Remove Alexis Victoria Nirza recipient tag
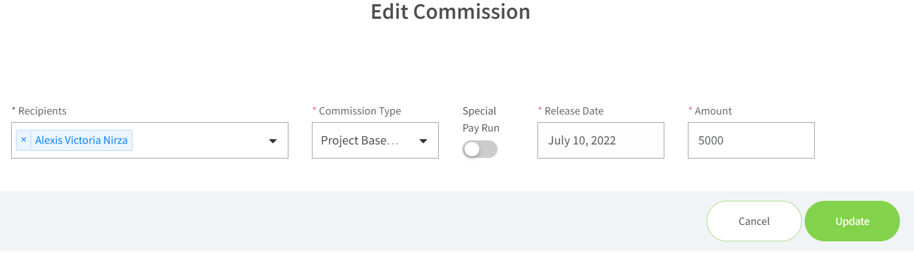The height and width of the screenshot is (256, 914). tap(23, 140)
